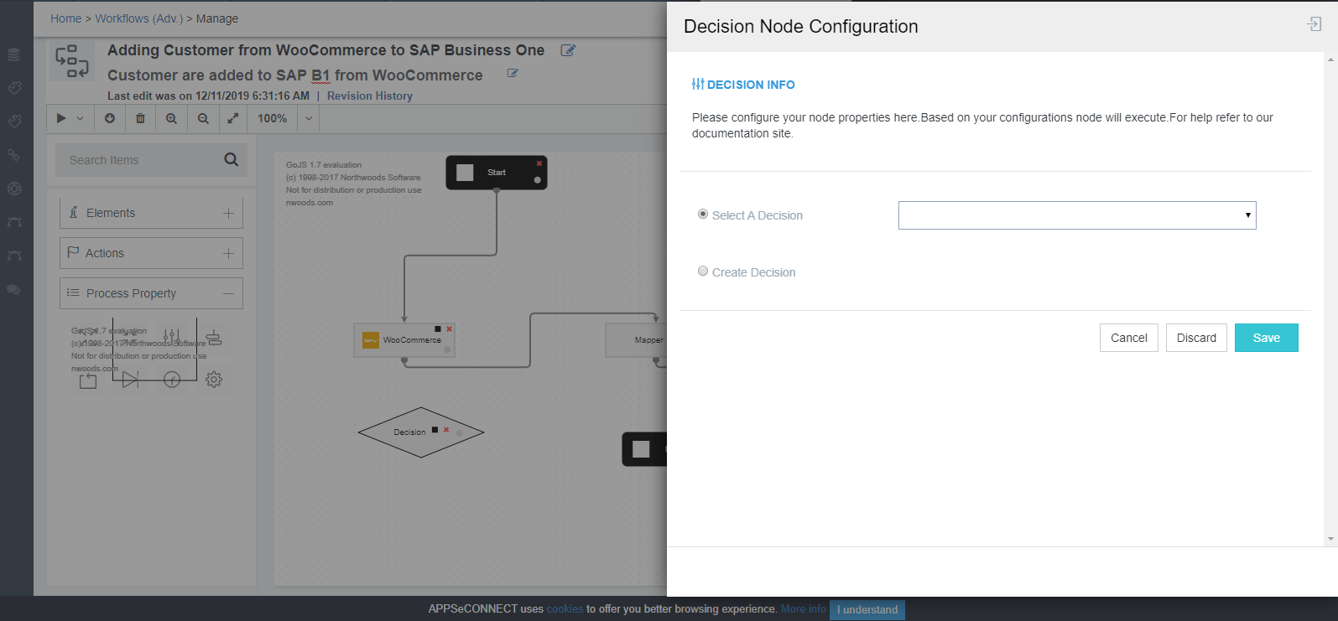Screen dimensions: 1338x621
Task: Edit the workflow title with the pencil icon
Action: 568,50
